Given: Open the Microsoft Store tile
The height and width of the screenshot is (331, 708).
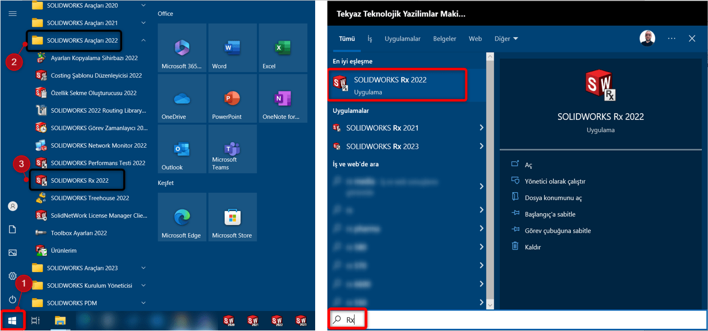Looking at the screenshot, I should pyautogui.click(x=232, y=217).
